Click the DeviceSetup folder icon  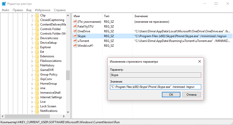(37, 43)
